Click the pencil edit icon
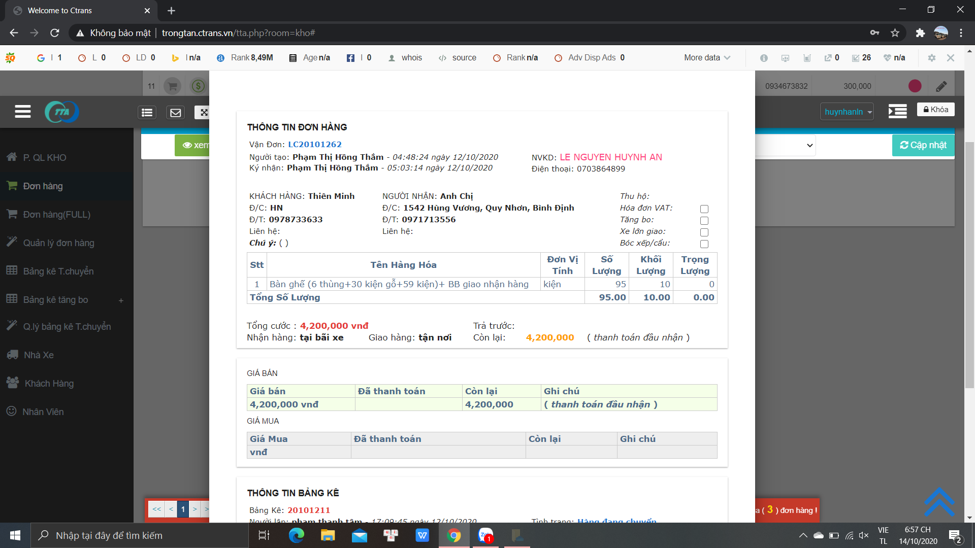This screenshot has height=548, width=975. coord(941,86)
